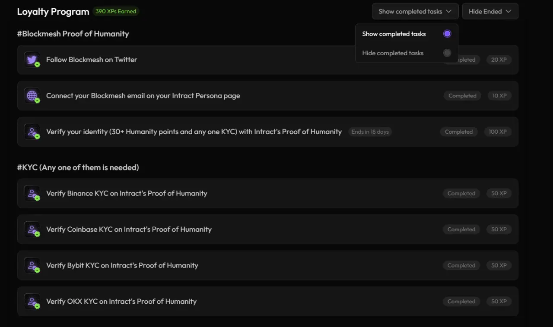Click Completed status on Bybit KYC task

(461, 265)
